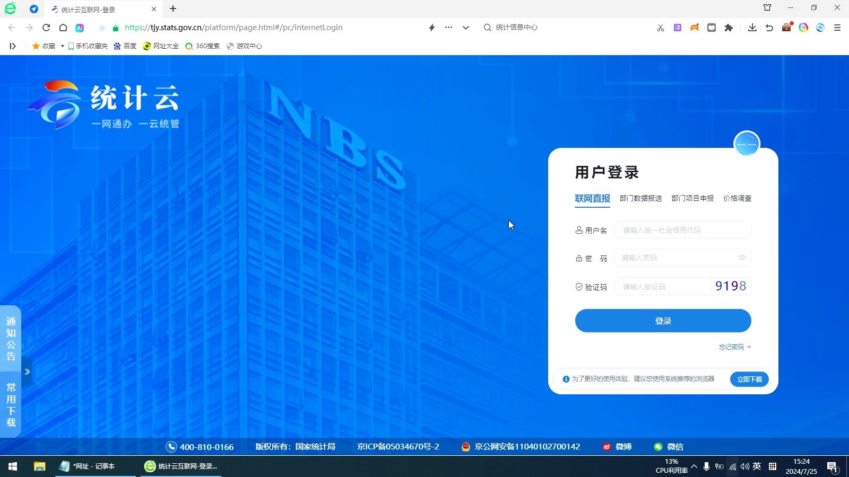Screen dimensions: 849x477
Task: Open the red-dot briefcase toolbar icon
Action: pyautogui.click(x=786, y=28)
